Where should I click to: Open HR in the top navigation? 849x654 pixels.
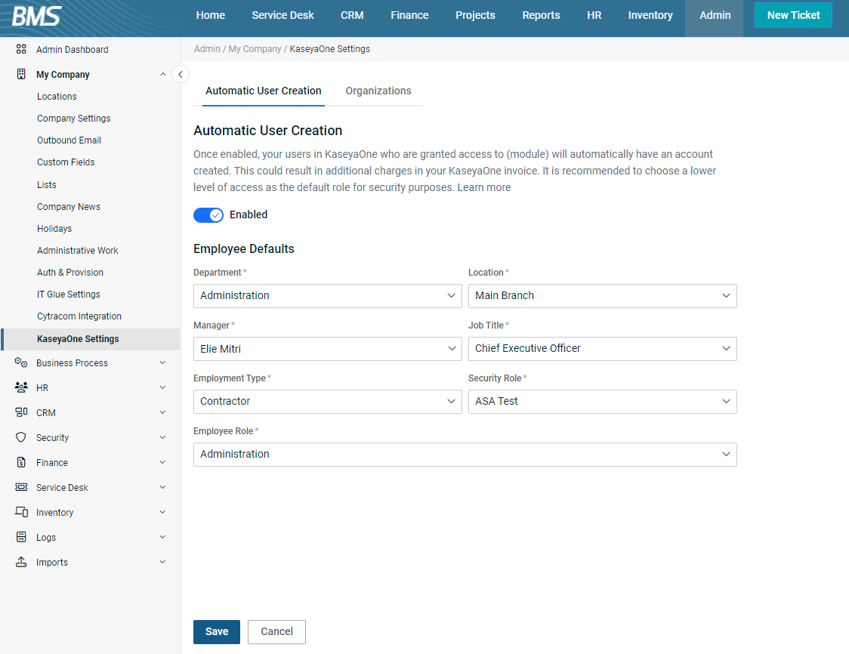[x=594, y=16]
